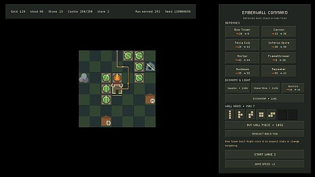
Task: Click the Emberwall Command title
Action: pyautogui.click(x=265, y=13)
